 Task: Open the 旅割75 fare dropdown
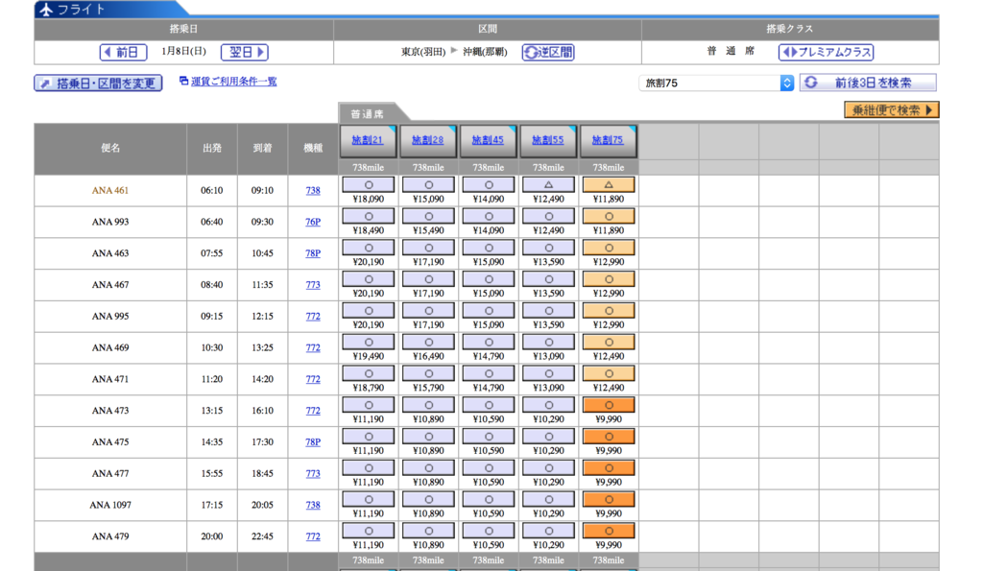point(716,83)
